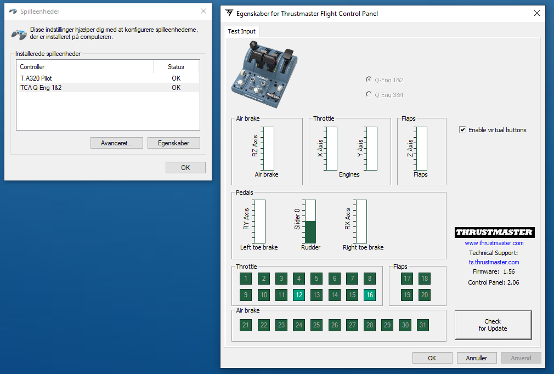This screenshot has width=554, height=374.
Task: Click Air brake button indicator 21
Action: coord(246,325)
